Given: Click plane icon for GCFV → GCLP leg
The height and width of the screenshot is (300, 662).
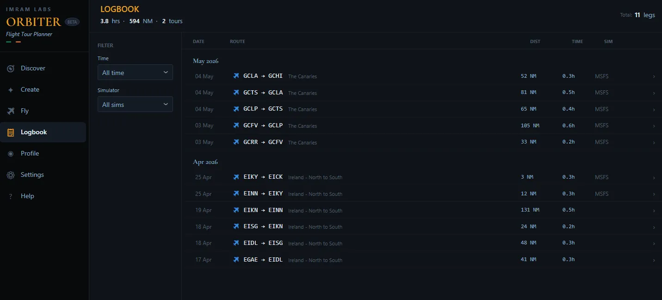Looking at the screenshot, I should click(x=236, y=125).
